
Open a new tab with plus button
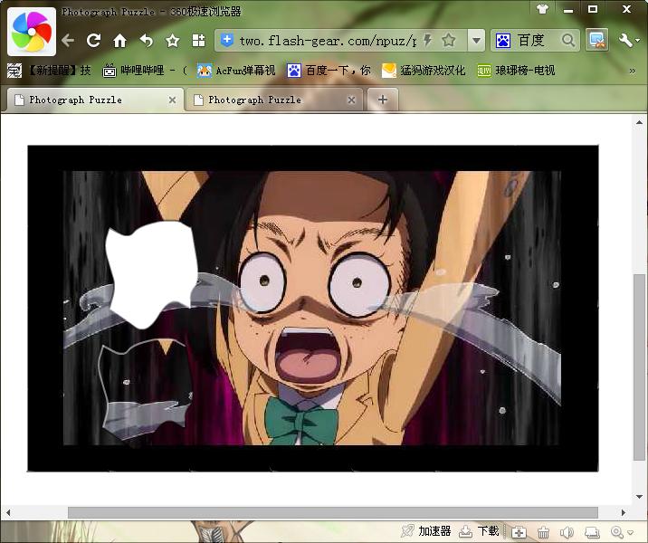pyautogui.click(x=382, y=100)
